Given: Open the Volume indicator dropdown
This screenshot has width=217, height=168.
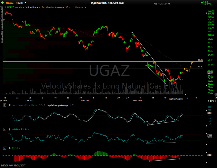Looking at the screenshot, I should coord(85,7).
